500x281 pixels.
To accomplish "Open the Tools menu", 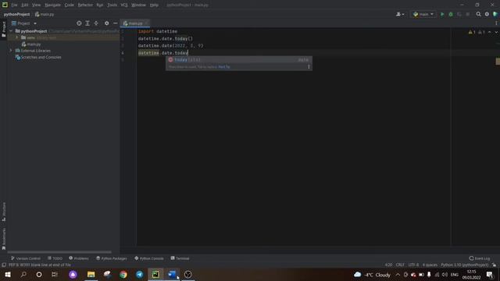I will pos(112,5).
